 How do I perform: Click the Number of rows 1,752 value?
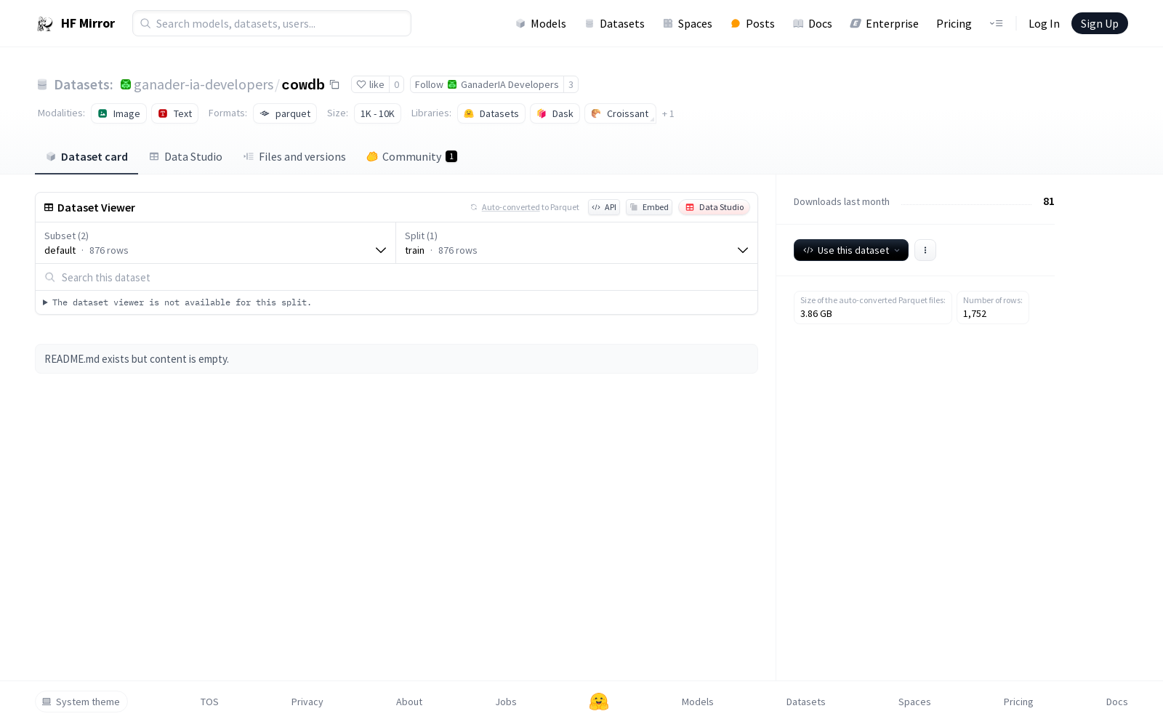pos(975,314)
